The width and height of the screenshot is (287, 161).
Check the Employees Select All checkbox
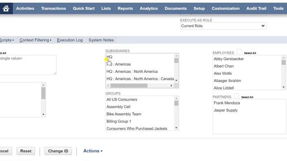[239, 52]
